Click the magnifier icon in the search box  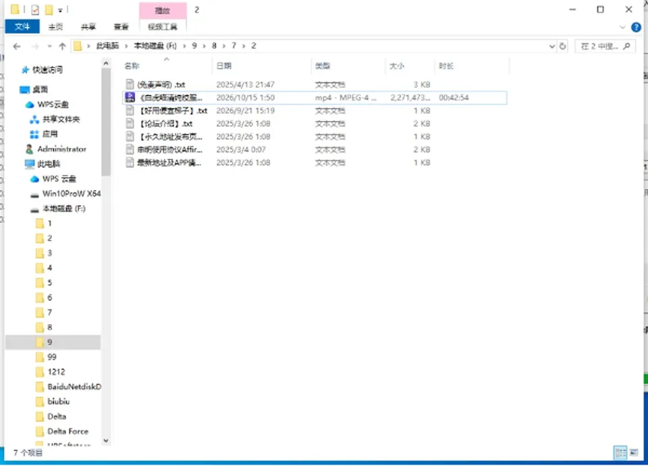[627, 47]
